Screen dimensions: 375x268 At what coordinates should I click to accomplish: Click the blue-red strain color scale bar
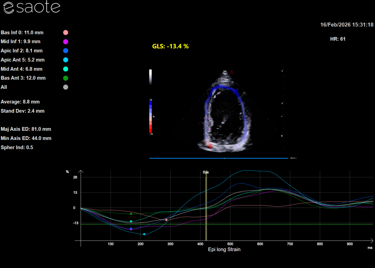tap(150, 116)
